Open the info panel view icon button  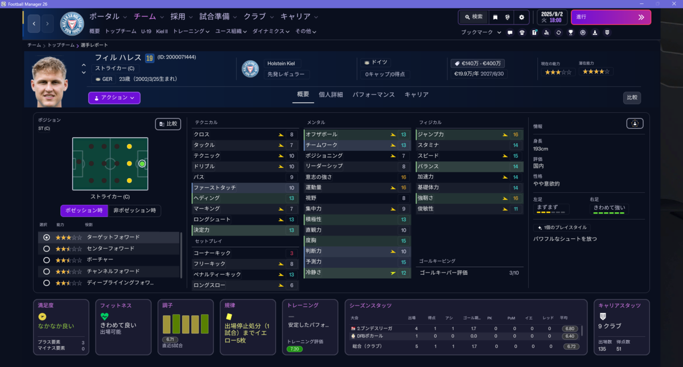tap(635, 123)
